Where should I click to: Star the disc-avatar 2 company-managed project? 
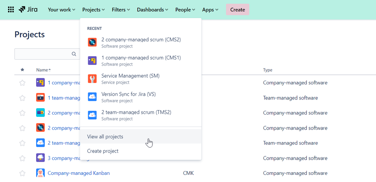click(22, 128)
